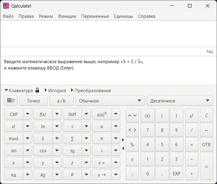The image size is (217, 184).
Task: Click the C clear button
Action: [206, 116]
